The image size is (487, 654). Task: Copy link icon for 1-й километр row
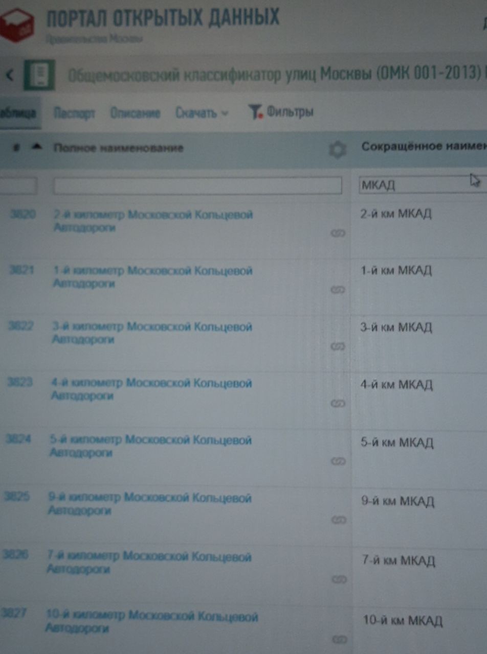(x=338, y=290)
